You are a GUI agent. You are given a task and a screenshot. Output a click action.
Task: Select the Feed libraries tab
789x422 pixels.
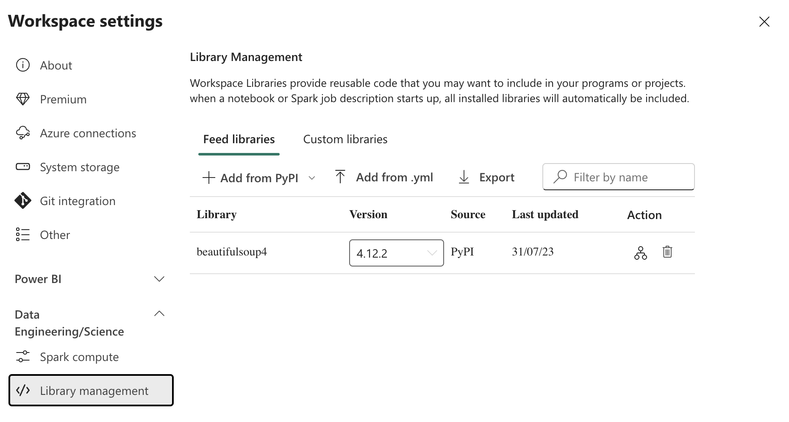click(239, 139)
